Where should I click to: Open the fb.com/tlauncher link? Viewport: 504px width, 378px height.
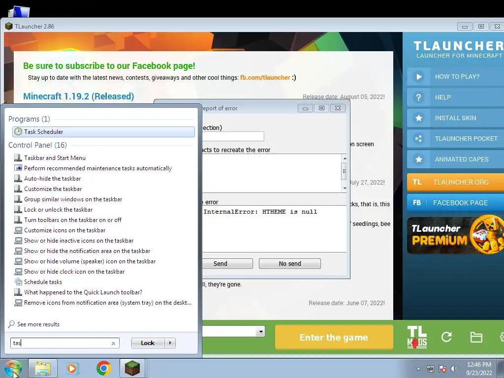click(265, 77)
